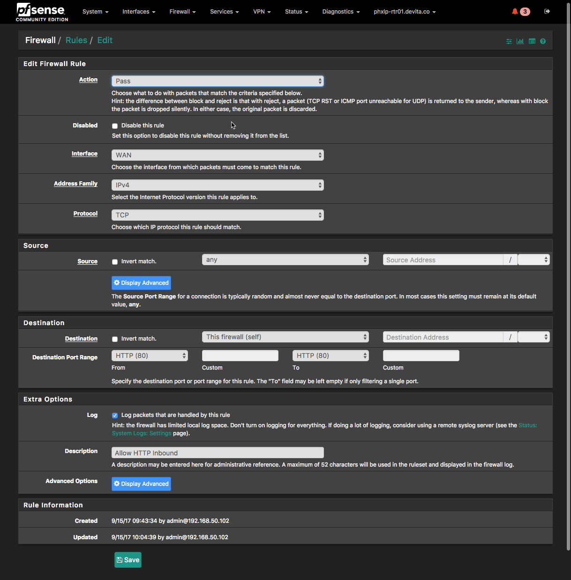Open the Interface dropdown showing WAN
This screenshot has width=571, height=580.
pos(218,155)
